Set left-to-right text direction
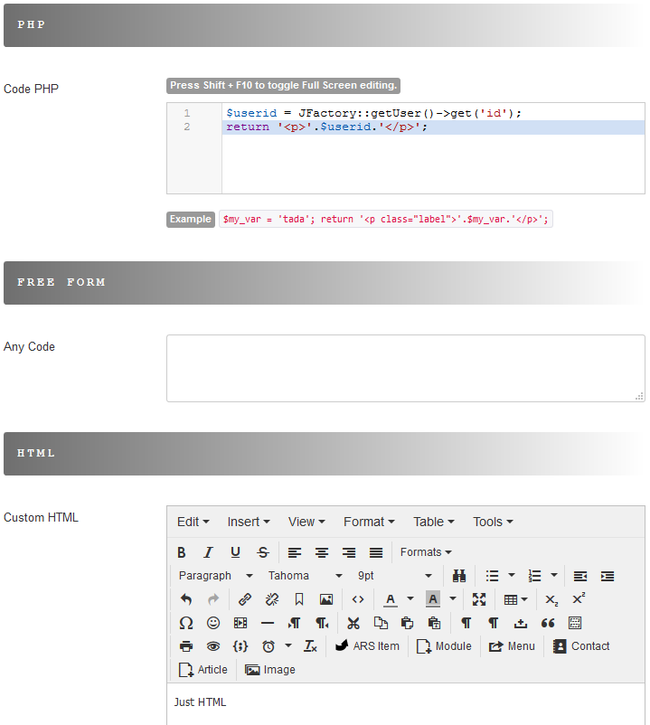 pyautogui.click(x=295, y=623)
